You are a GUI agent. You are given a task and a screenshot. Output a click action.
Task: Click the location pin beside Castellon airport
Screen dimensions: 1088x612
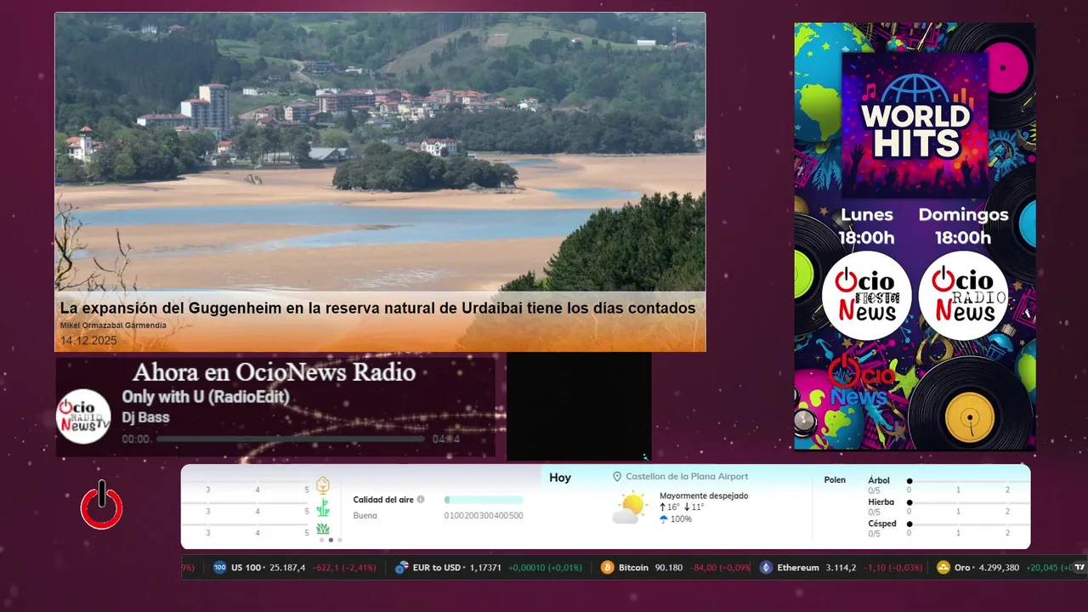(618, 477)
